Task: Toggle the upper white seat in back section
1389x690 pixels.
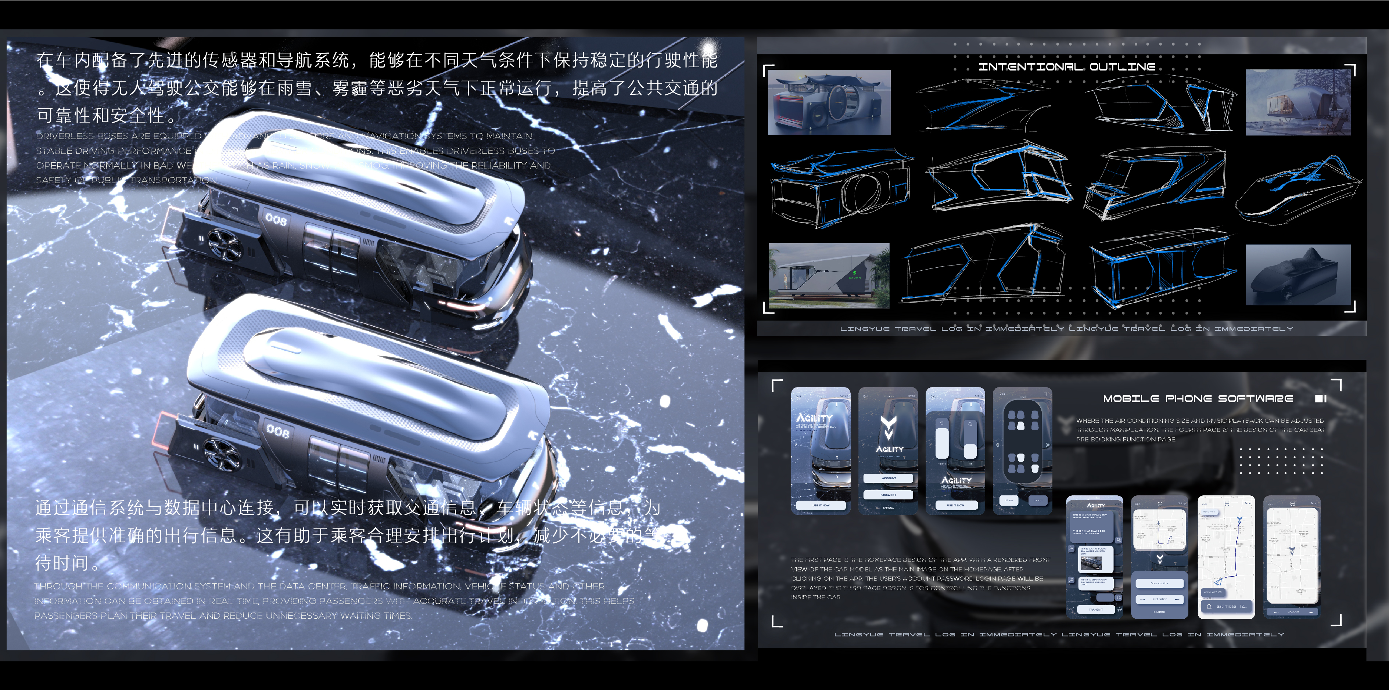Action: [1021, 457]
